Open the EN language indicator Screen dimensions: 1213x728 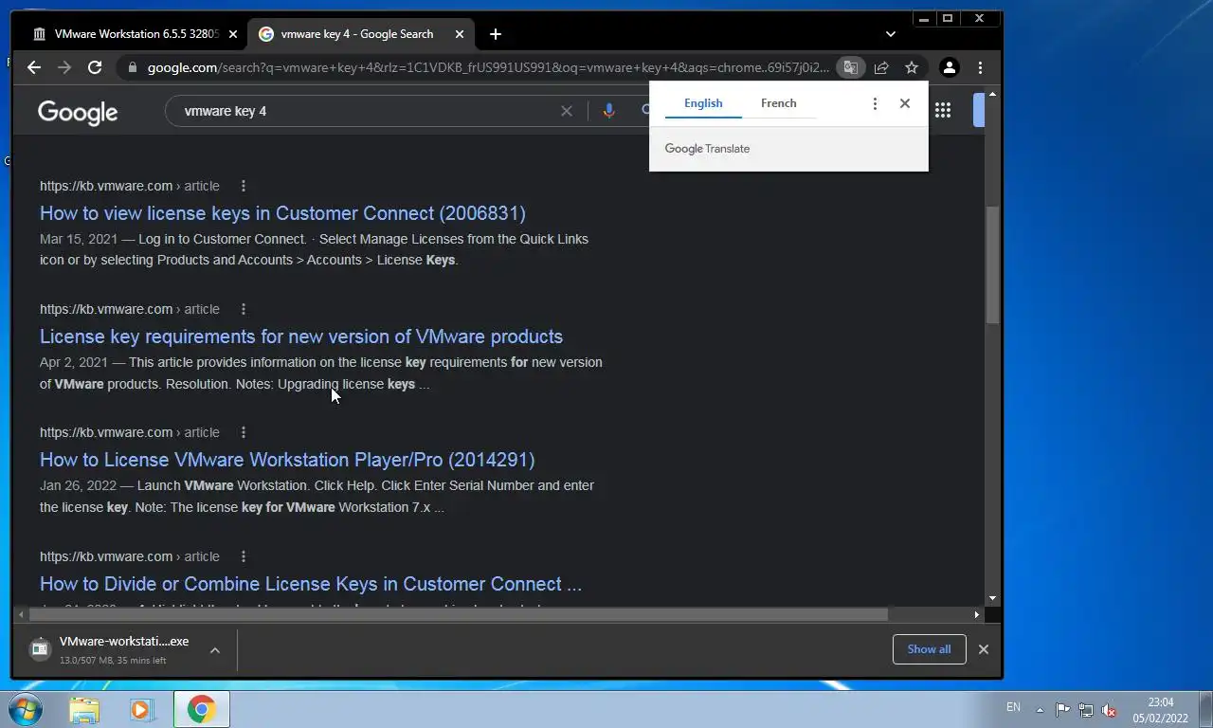tap(1013, 707)
